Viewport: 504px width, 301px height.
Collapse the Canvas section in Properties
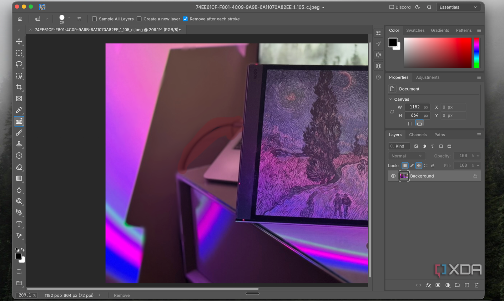tap(390, 99)
